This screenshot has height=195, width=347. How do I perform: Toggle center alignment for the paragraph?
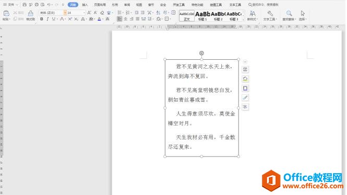(125, 19)
